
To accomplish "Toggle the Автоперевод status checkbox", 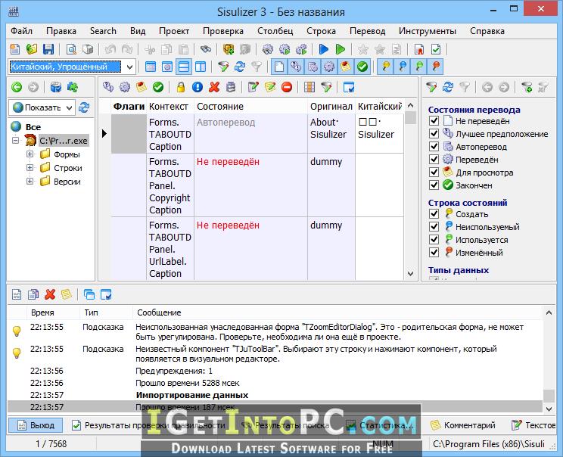I will (434, 147).
